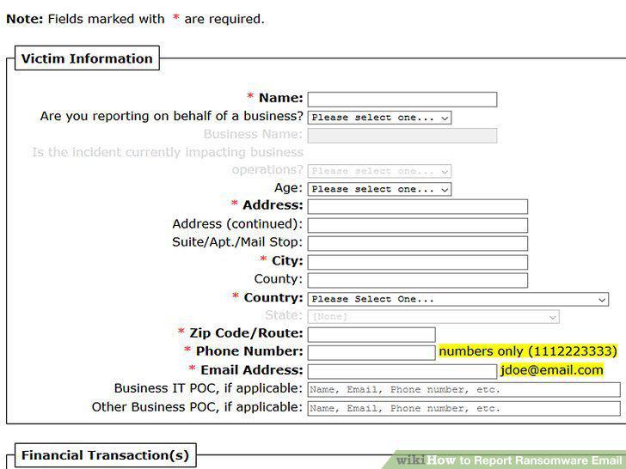Click the greyed-out Business Name field
626x469 pixels.
pyautogui.click(x=402, y=136)
